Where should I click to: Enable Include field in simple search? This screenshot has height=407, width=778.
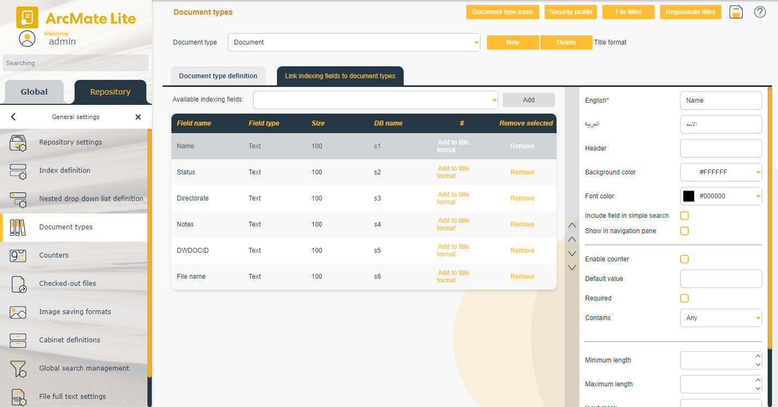click(x=684, y=216)
